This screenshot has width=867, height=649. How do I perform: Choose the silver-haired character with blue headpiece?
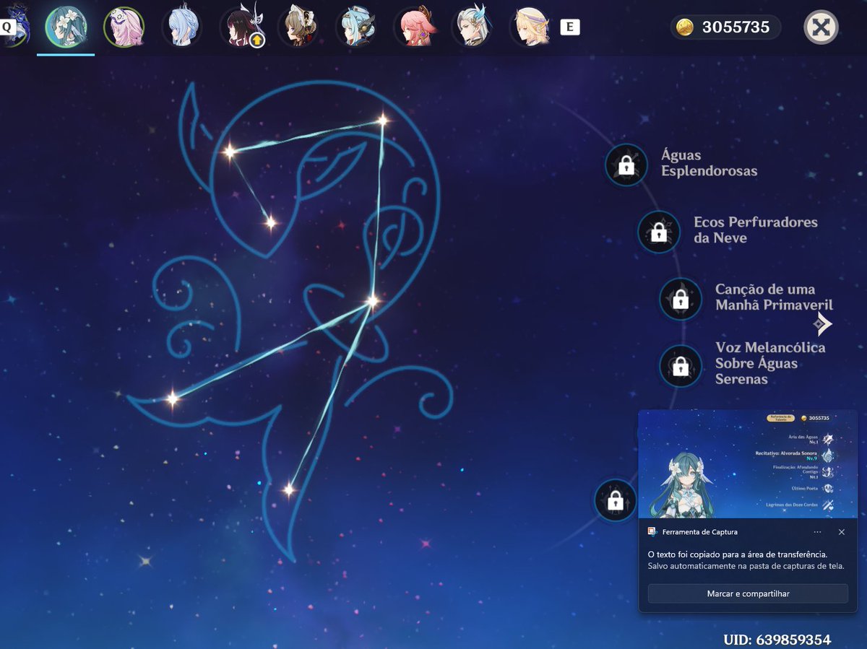point(473,27)
